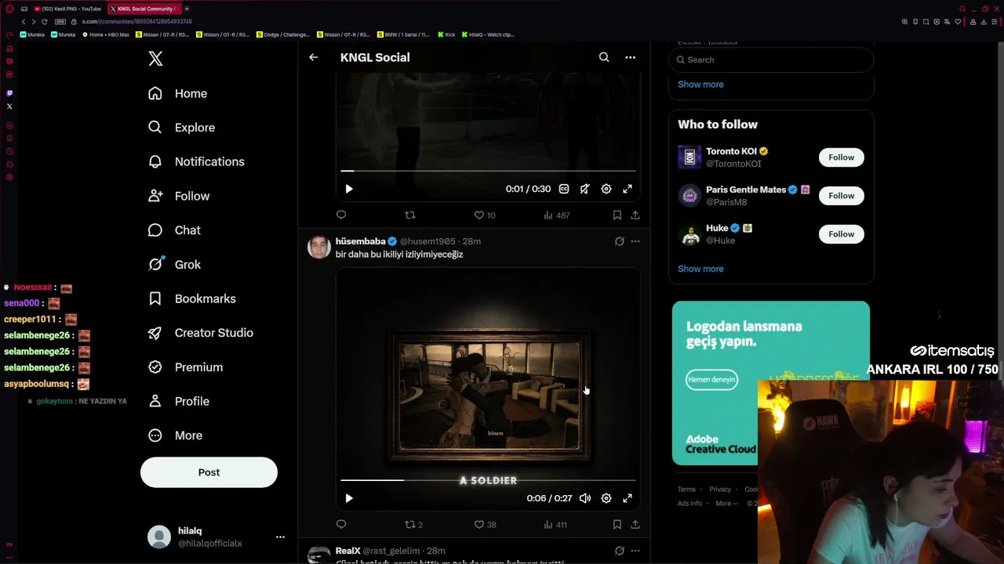Switch to the Kesit PNG YouTube tab

coord(67,9)
